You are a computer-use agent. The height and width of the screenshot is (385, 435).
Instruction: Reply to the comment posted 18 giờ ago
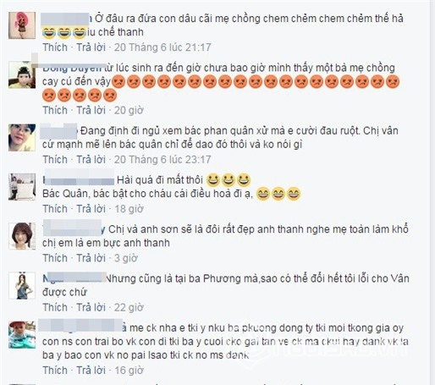(x=91, y=209)
